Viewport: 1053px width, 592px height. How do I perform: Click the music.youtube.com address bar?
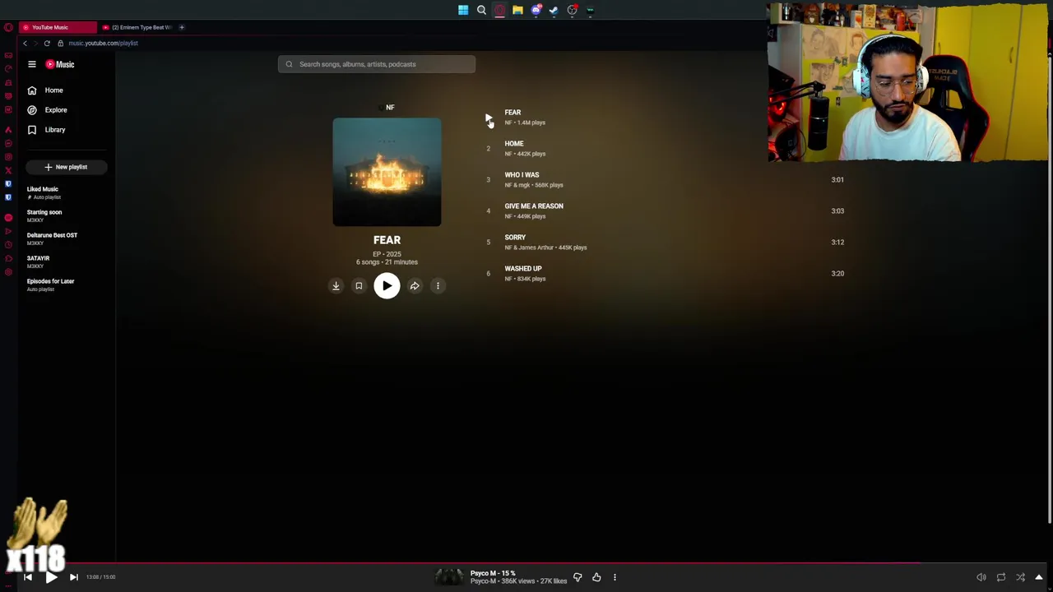pos(103,43)
